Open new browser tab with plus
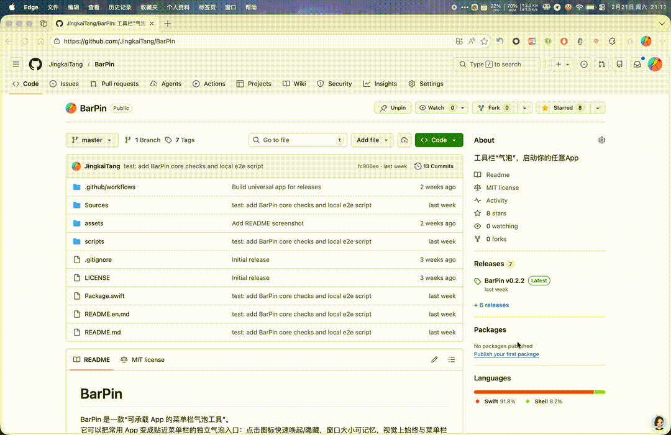This screenshot has width=671, height=435. point(168,24)
